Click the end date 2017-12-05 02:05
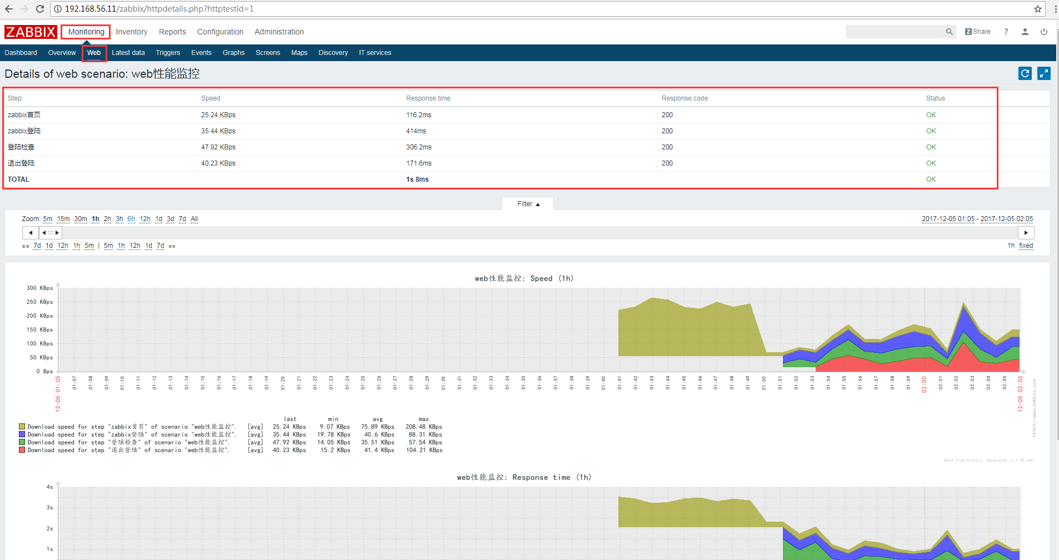 coord(1007,219)
